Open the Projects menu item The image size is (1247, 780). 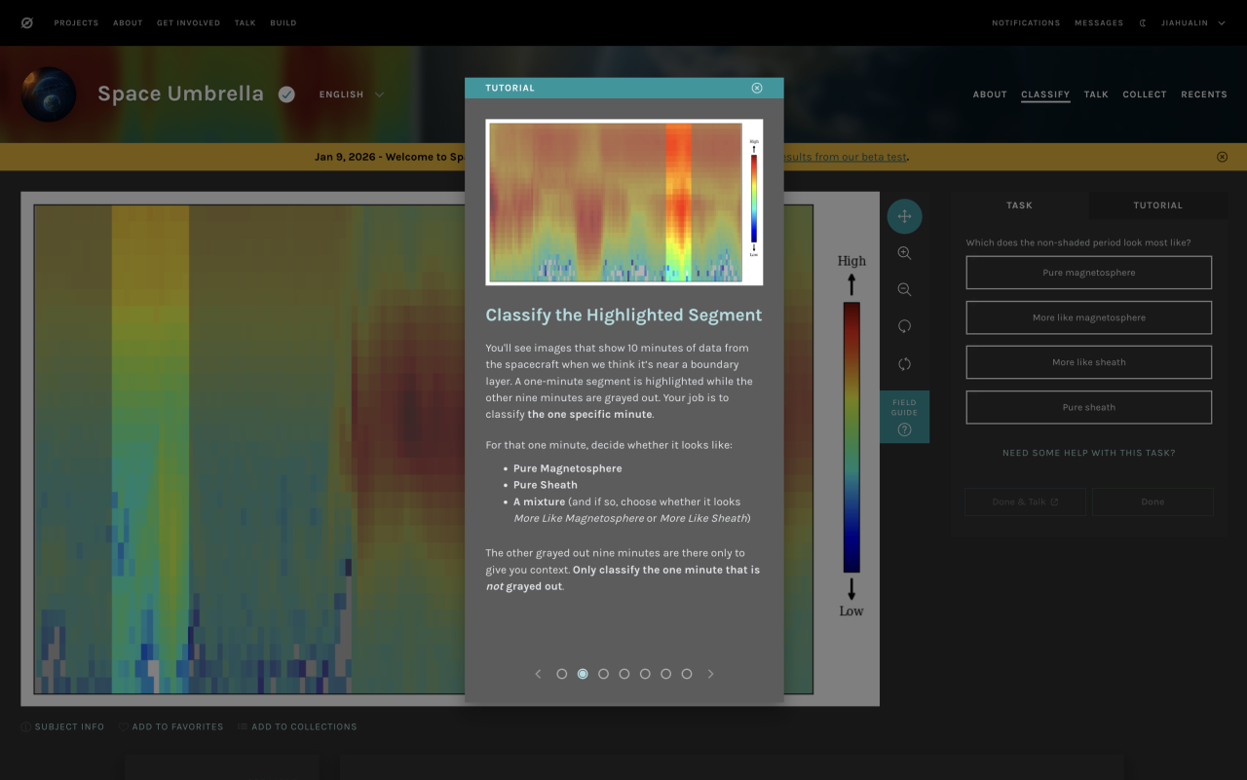click(76, 22)
